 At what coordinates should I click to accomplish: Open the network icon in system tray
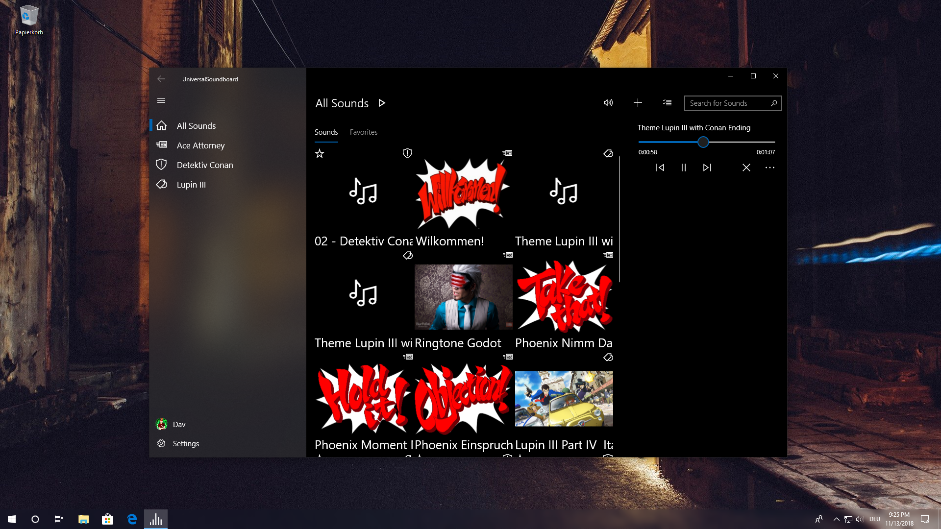[x=848, y=519]
